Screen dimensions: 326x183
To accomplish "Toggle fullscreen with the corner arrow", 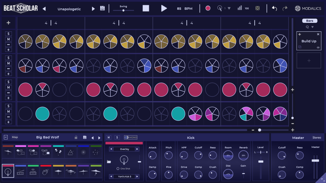I will point(323,180).
